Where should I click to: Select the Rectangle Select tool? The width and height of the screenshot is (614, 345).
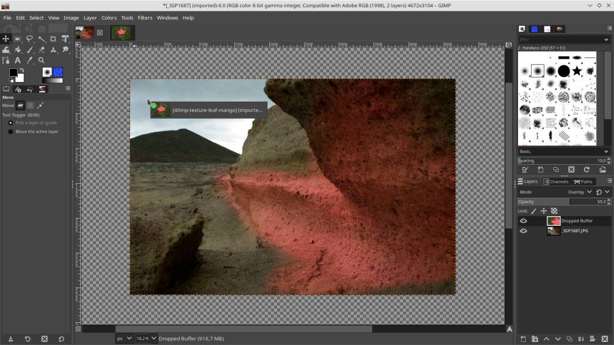(17, 39)
